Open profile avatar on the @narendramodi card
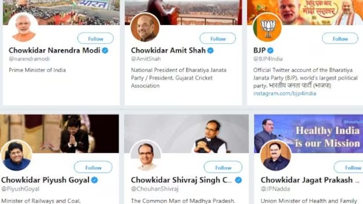Viewport: 363px width, 204px height. coord(23,27)
